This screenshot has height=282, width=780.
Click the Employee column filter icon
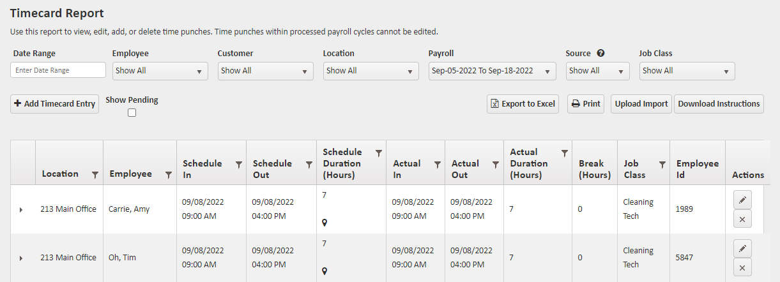tap(169, 175)
